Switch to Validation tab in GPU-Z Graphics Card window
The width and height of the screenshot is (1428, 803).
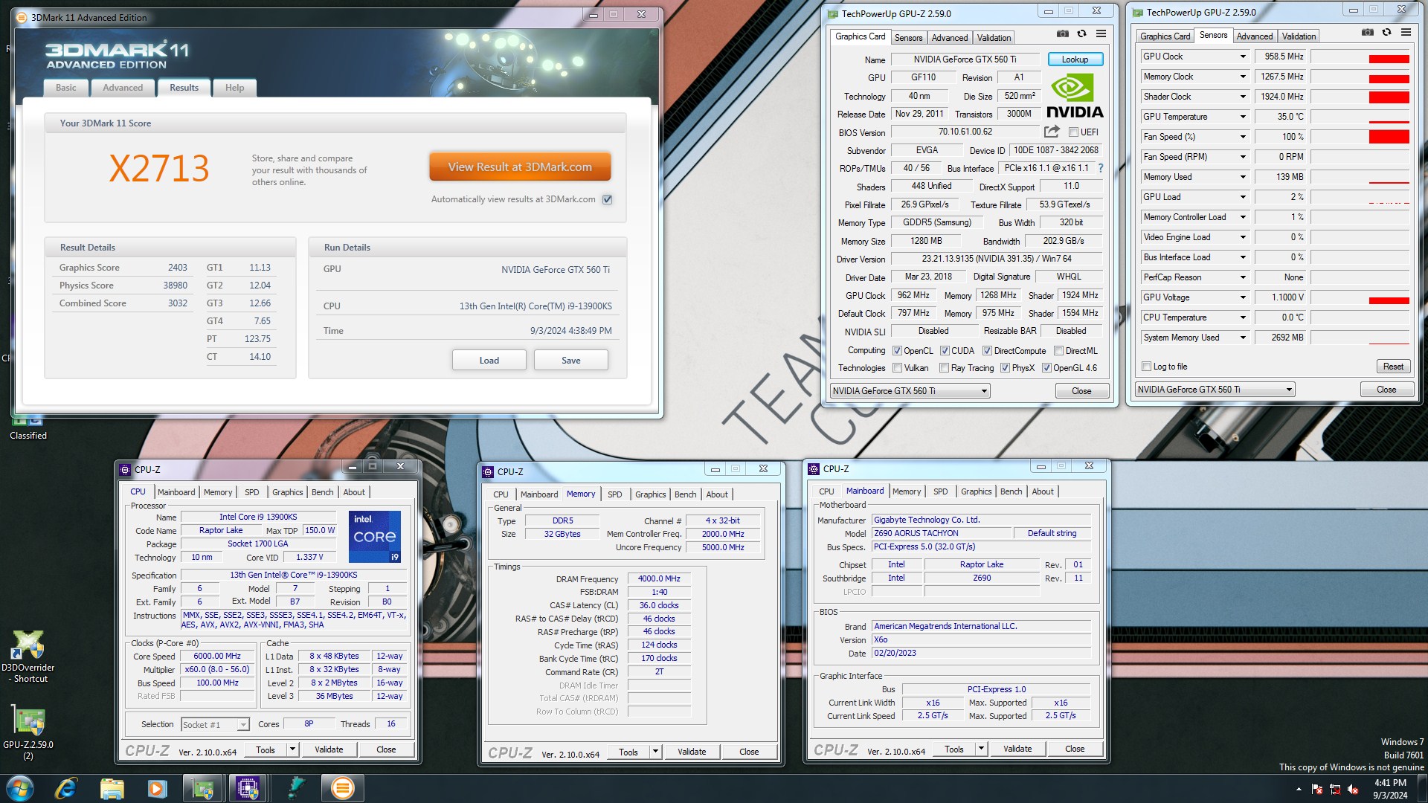click(x=994, y=38)
